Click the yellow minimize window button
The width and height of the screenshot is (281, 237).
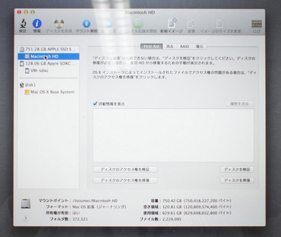point(26,12)
